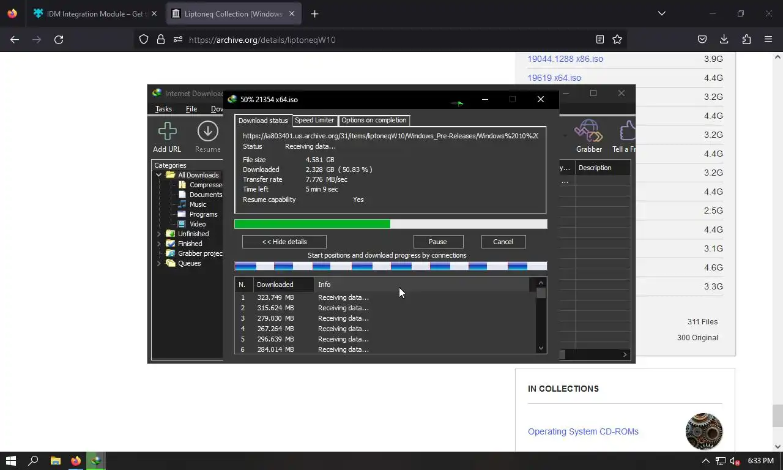Open the Windows Start menu
Image resolution: width=783 pixels, height=470 pixels.
point(11,461)
